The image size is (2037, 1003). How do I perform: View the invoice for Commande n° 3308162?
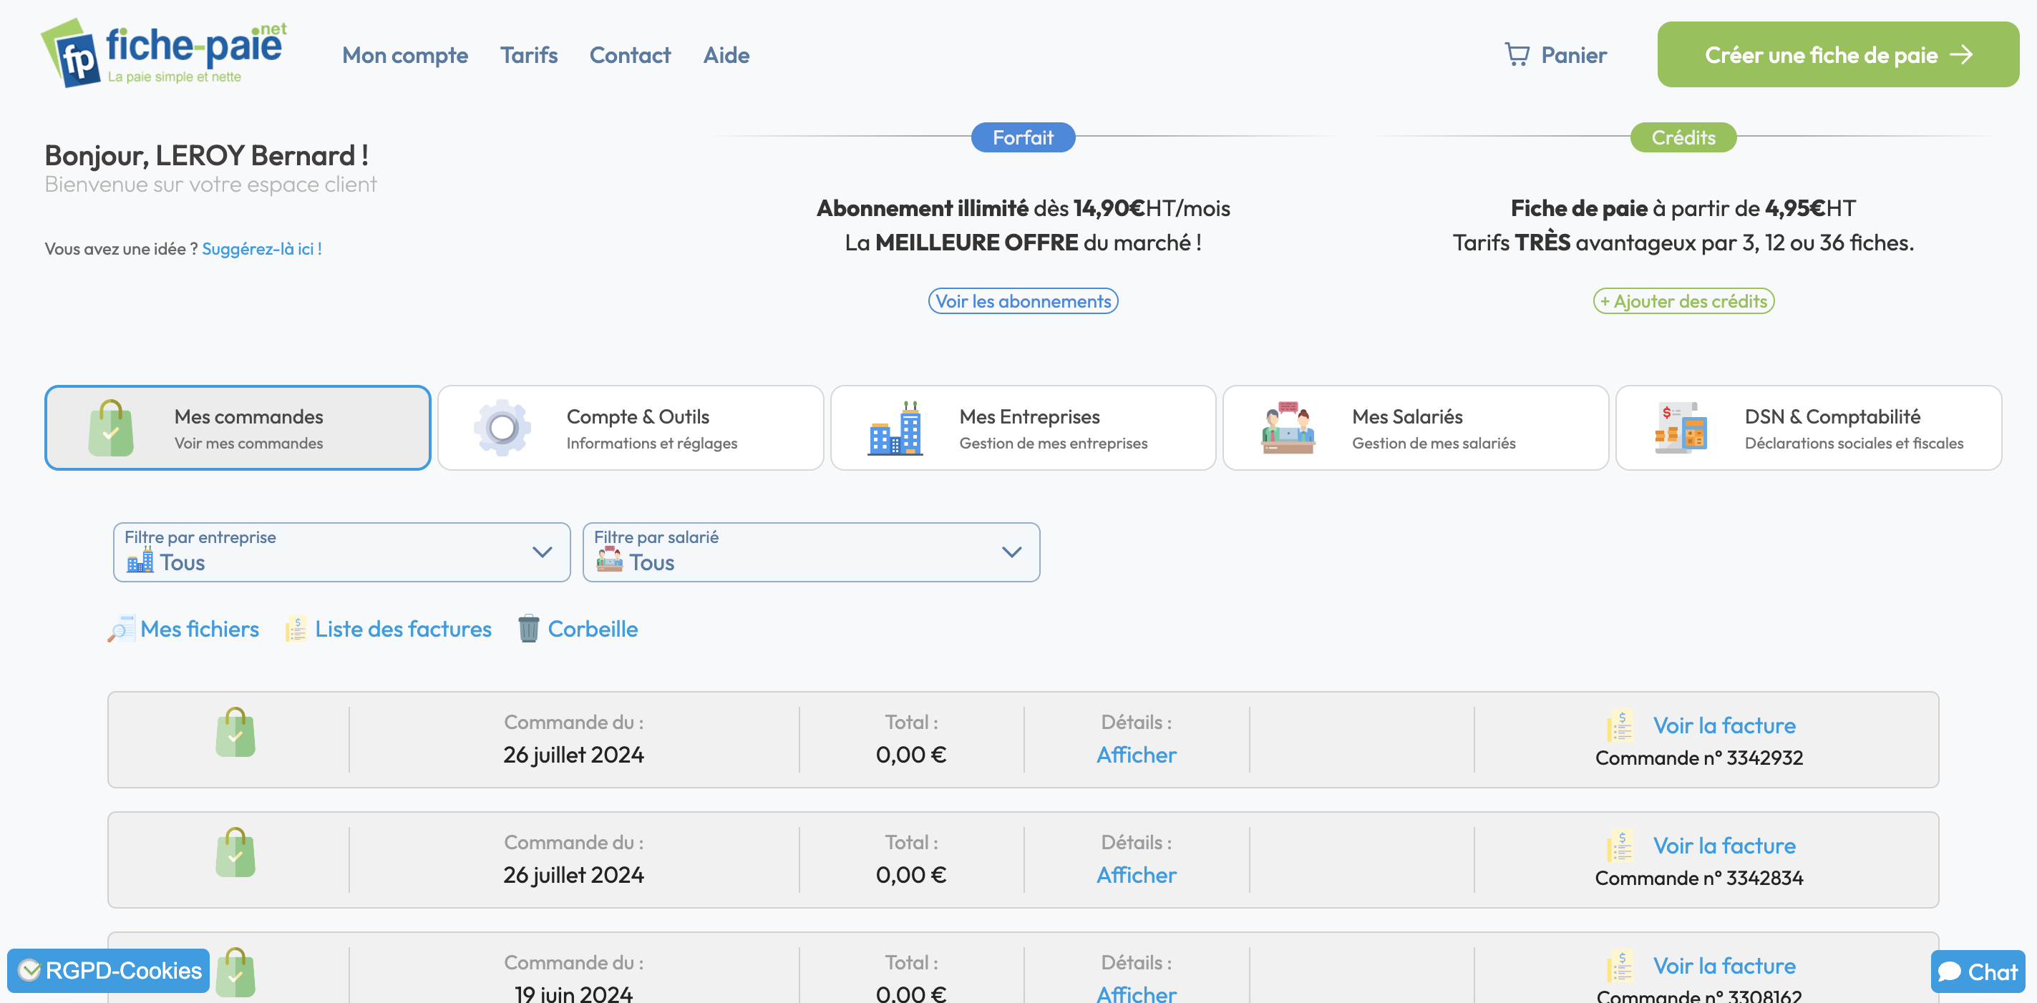1724,966
